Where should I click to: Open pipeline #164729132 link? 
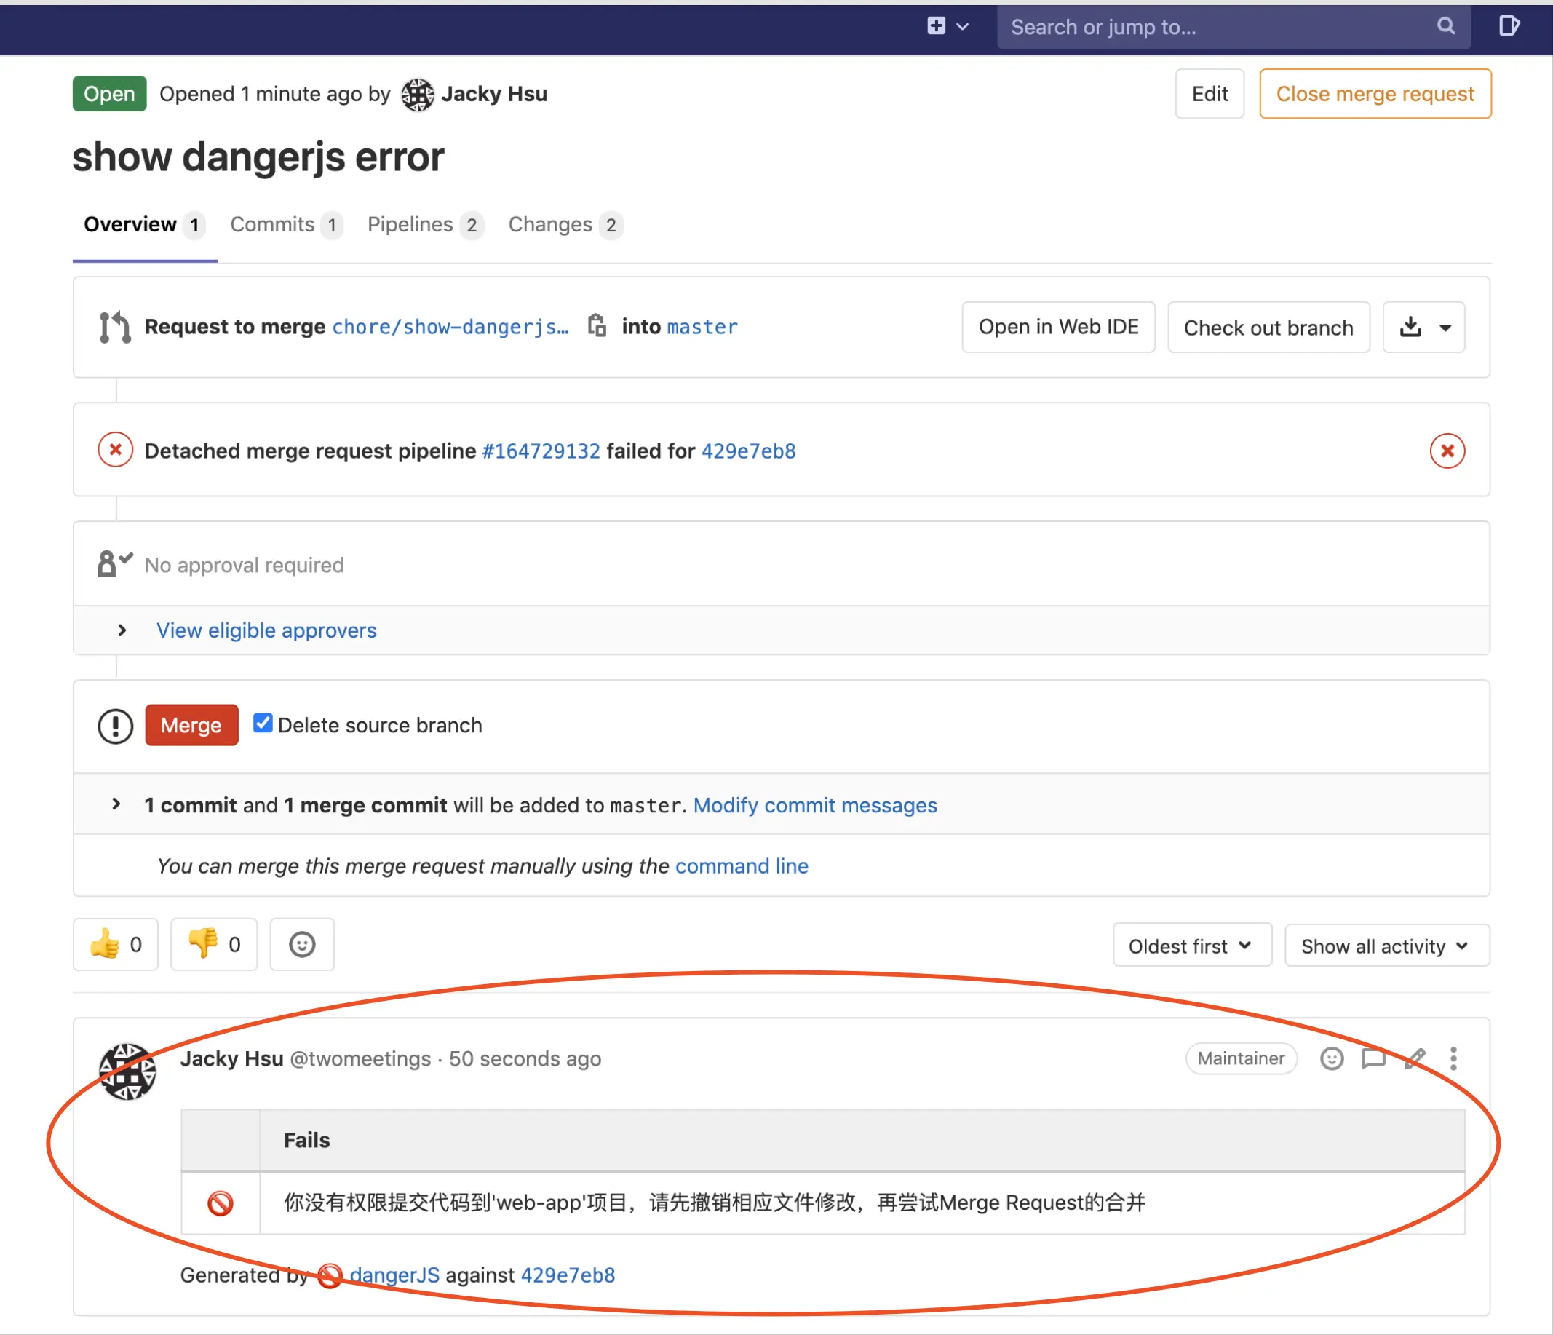pyautogui.click(x=541, y=451)
